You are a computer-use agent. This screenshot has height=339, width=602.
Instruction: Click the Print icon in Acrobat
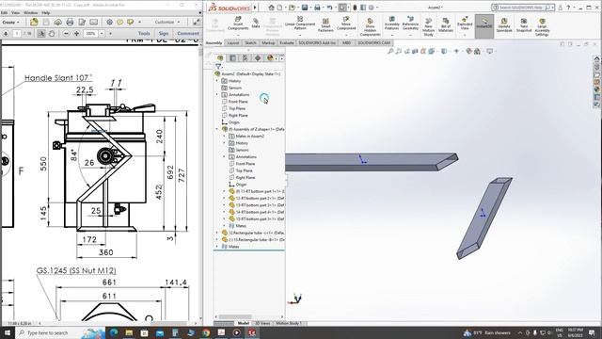[70, 22]
